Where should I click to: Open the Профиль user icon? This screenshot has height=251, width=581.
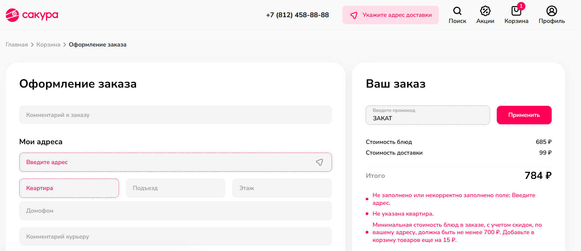point(552,15)
